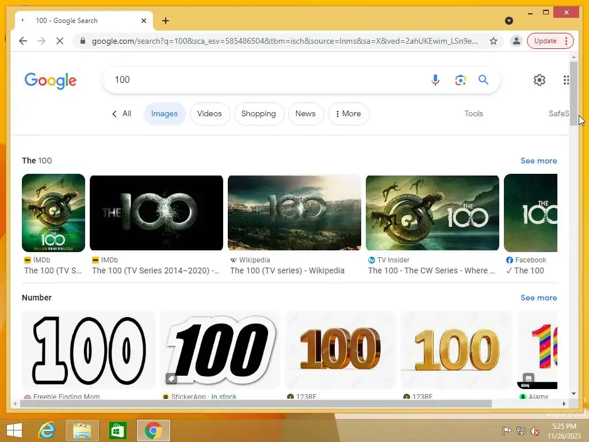Open File Explorer from taskbar
Screen dimensions: 589x442
click(x=82, y=430)
